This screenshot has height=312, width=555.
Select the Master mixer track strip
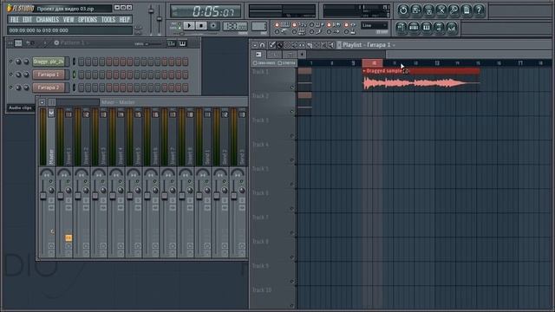point(51,137)
